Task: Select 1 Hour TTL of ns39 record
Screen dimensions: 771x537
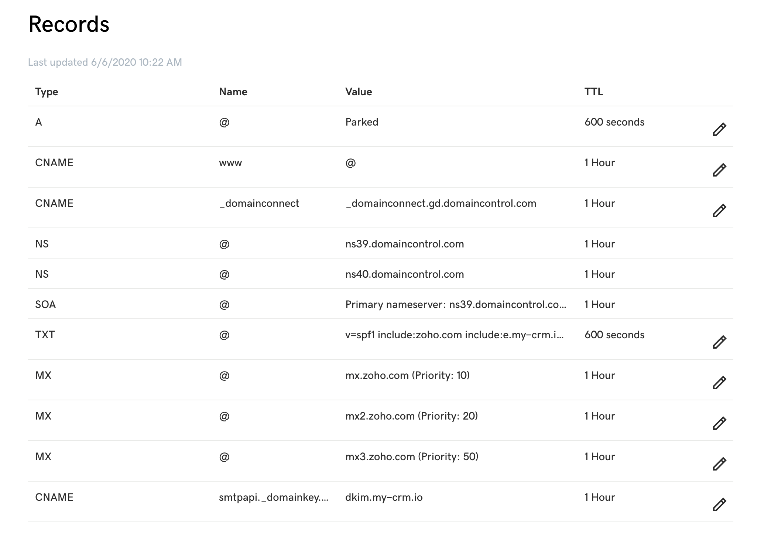Action: coord(600,244)
